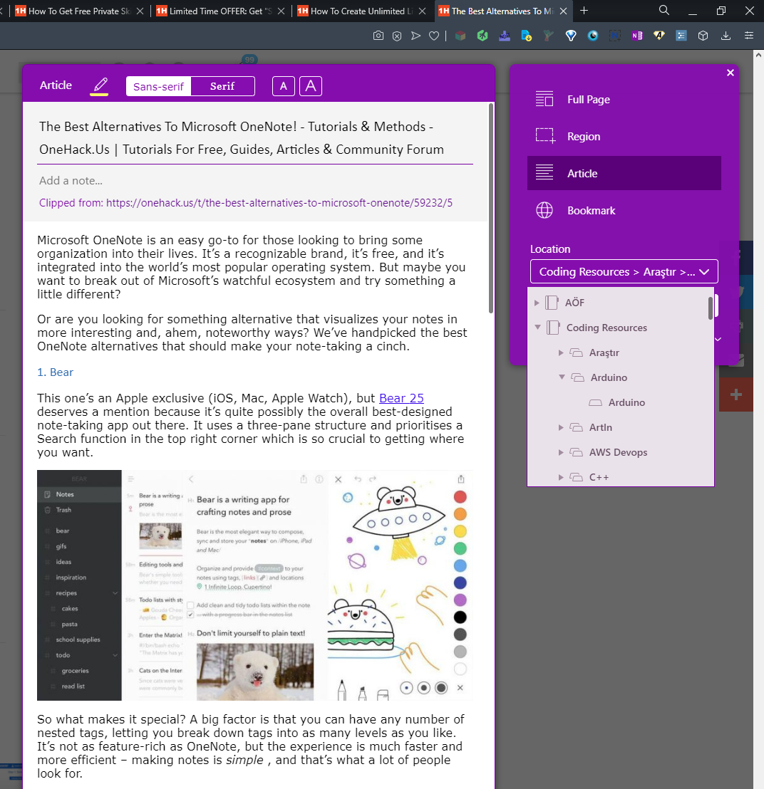Open the Bear 25 link
Viewport: 764px width, 789px height.
(401, 398)
